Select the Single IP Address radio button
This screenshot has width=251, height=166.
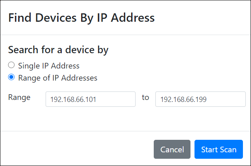coord(11,65)
